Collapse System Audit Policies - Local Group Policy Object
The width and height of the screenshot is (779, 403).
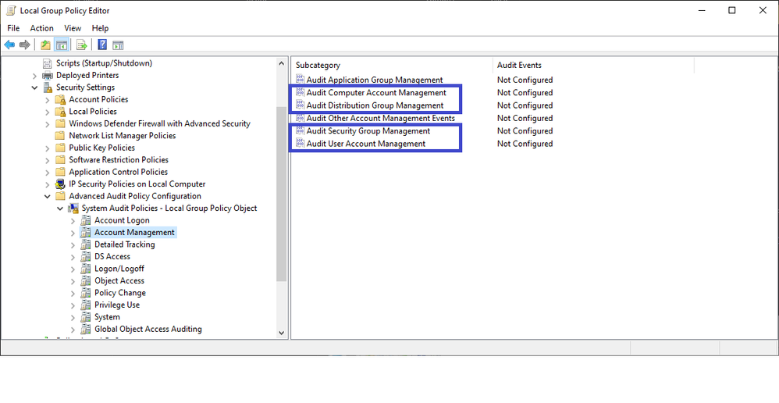point(60,209)
